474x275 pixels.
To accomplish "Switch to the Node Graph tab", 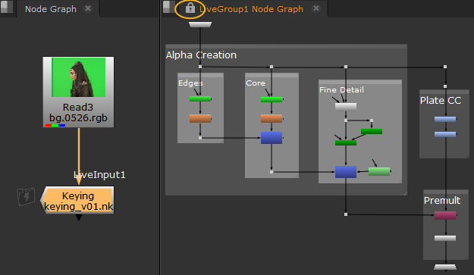I will tap(51, 9).
